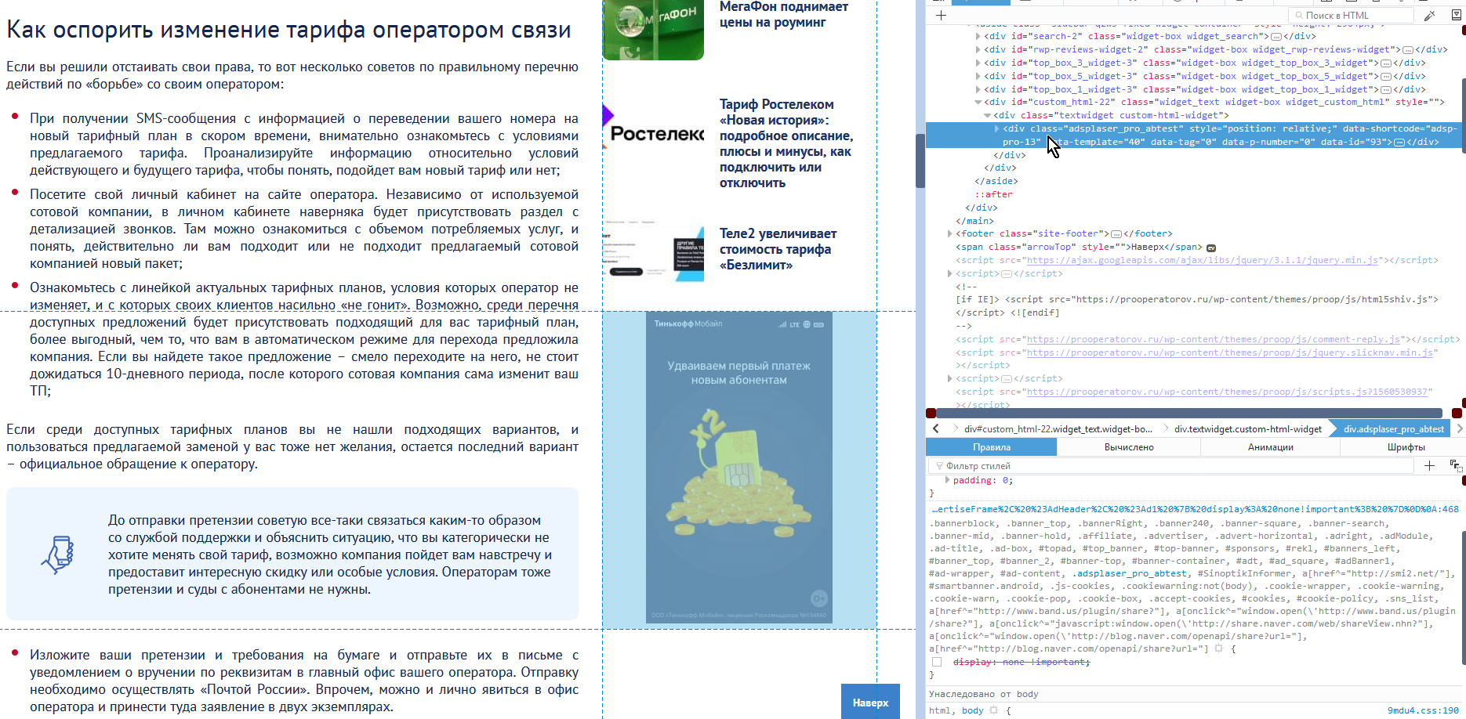Expand the footer.site-footer node
The height and width of the screenshot is (719, 1466).
[949, 233]
